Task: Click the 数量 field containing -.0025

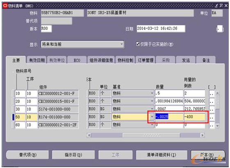Action: pos(169,117)
